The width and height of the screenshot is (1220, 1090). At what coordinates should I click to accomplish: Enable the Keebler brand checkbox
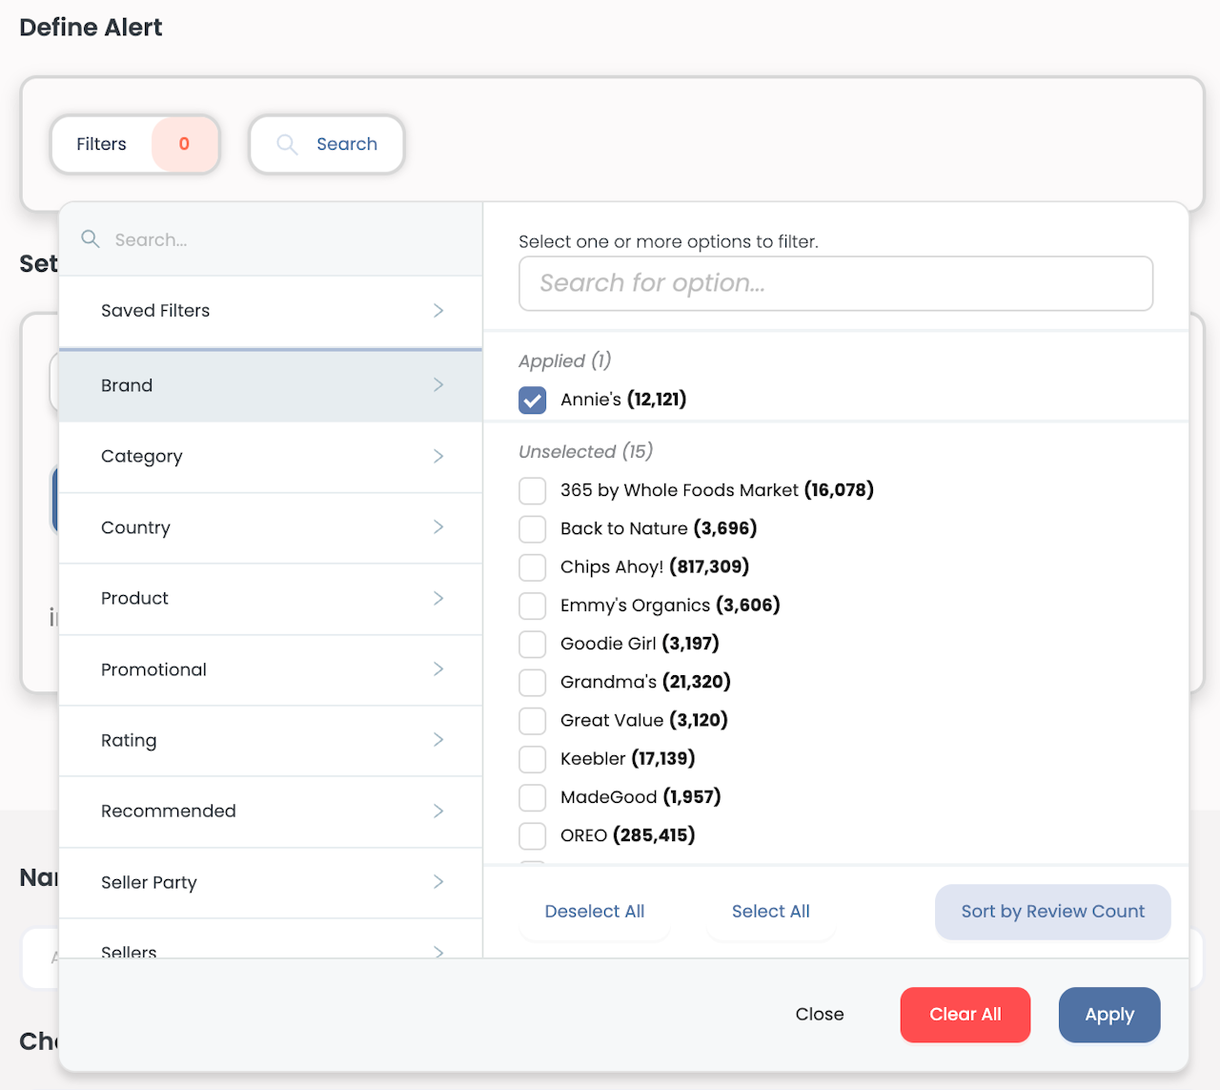pyautogui.click(x=533, y=759)
